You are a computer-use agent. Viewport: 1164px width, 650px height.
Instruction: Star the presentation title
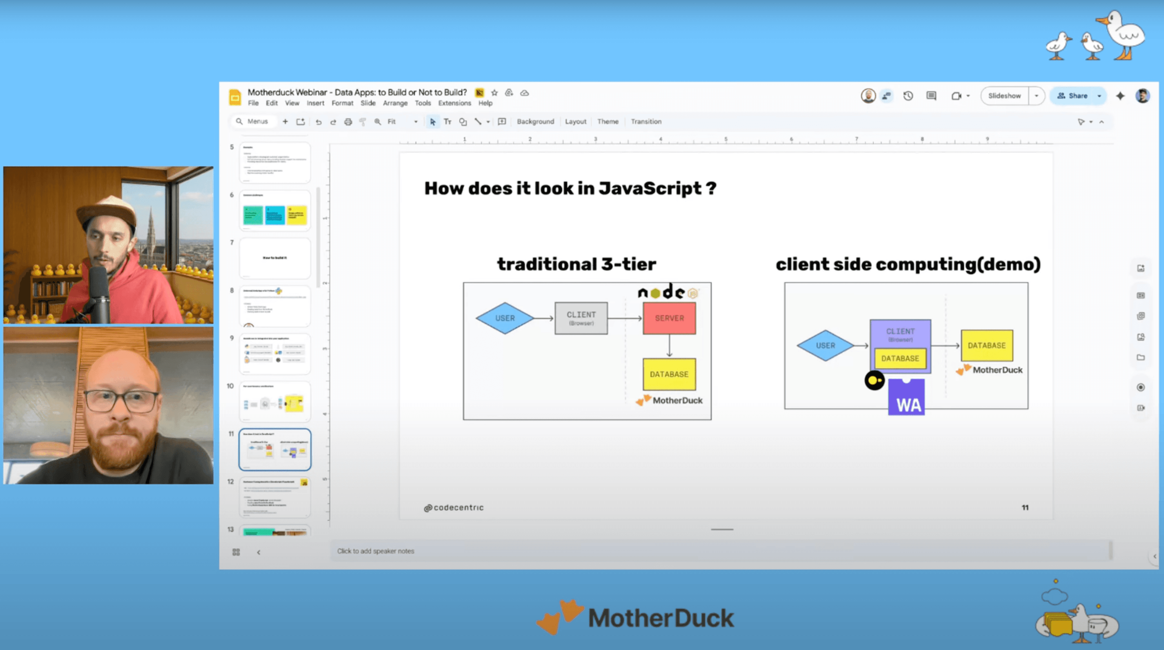(x=494, y=93)
